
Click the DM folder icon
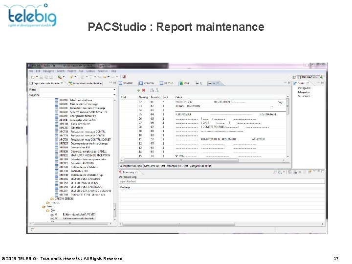[48, 211]
